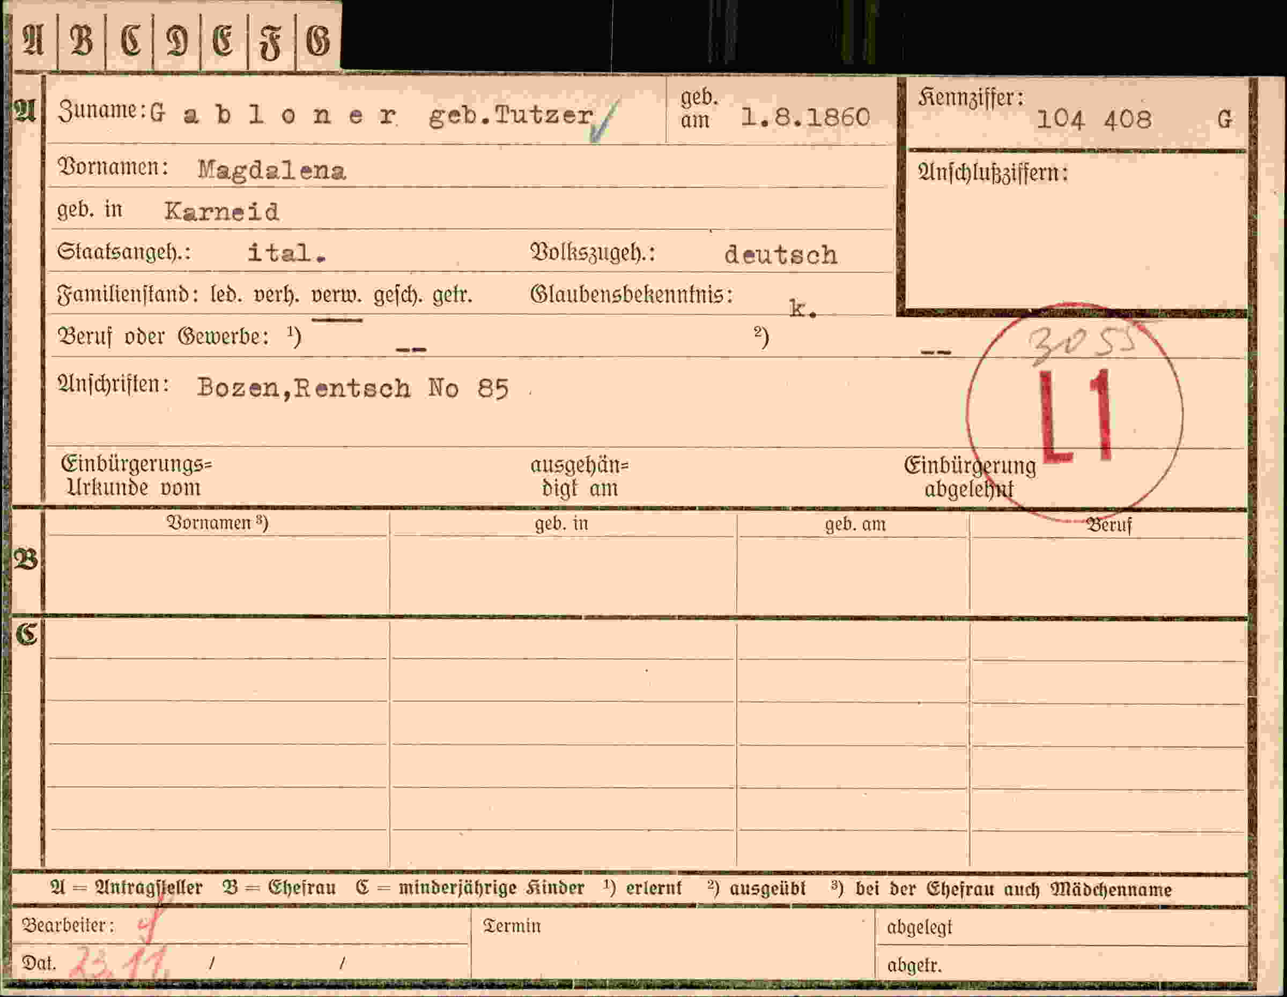1287x997 pixels.
Task: Select index tab letter D
Action: (x=176, y=41)
